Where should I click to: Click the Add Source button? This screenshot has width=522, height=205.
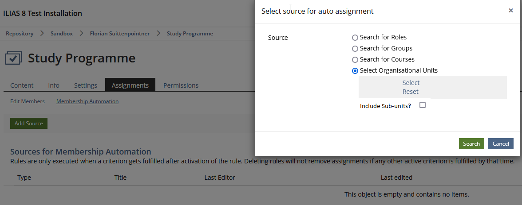coord(29,124)
